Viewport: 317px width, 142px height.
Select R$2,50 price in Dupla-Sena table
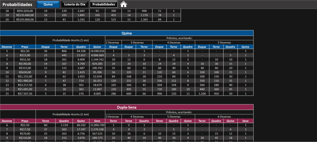coord(25,125)
